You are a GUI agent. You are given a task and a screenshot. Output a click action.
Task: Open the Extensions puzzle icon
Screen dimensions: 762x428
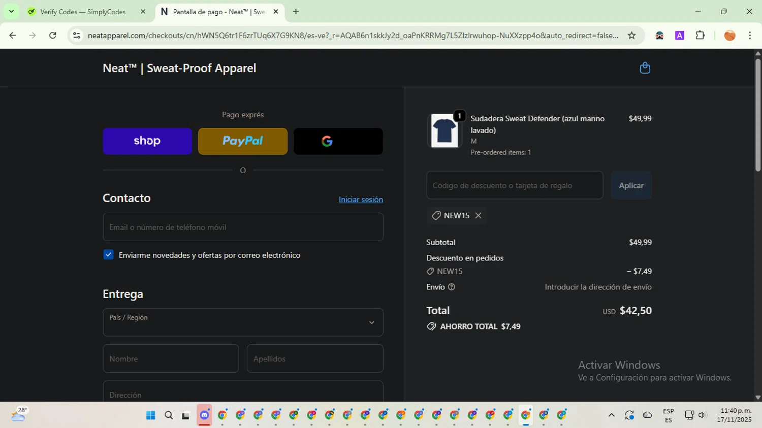[x=700, y=36]
